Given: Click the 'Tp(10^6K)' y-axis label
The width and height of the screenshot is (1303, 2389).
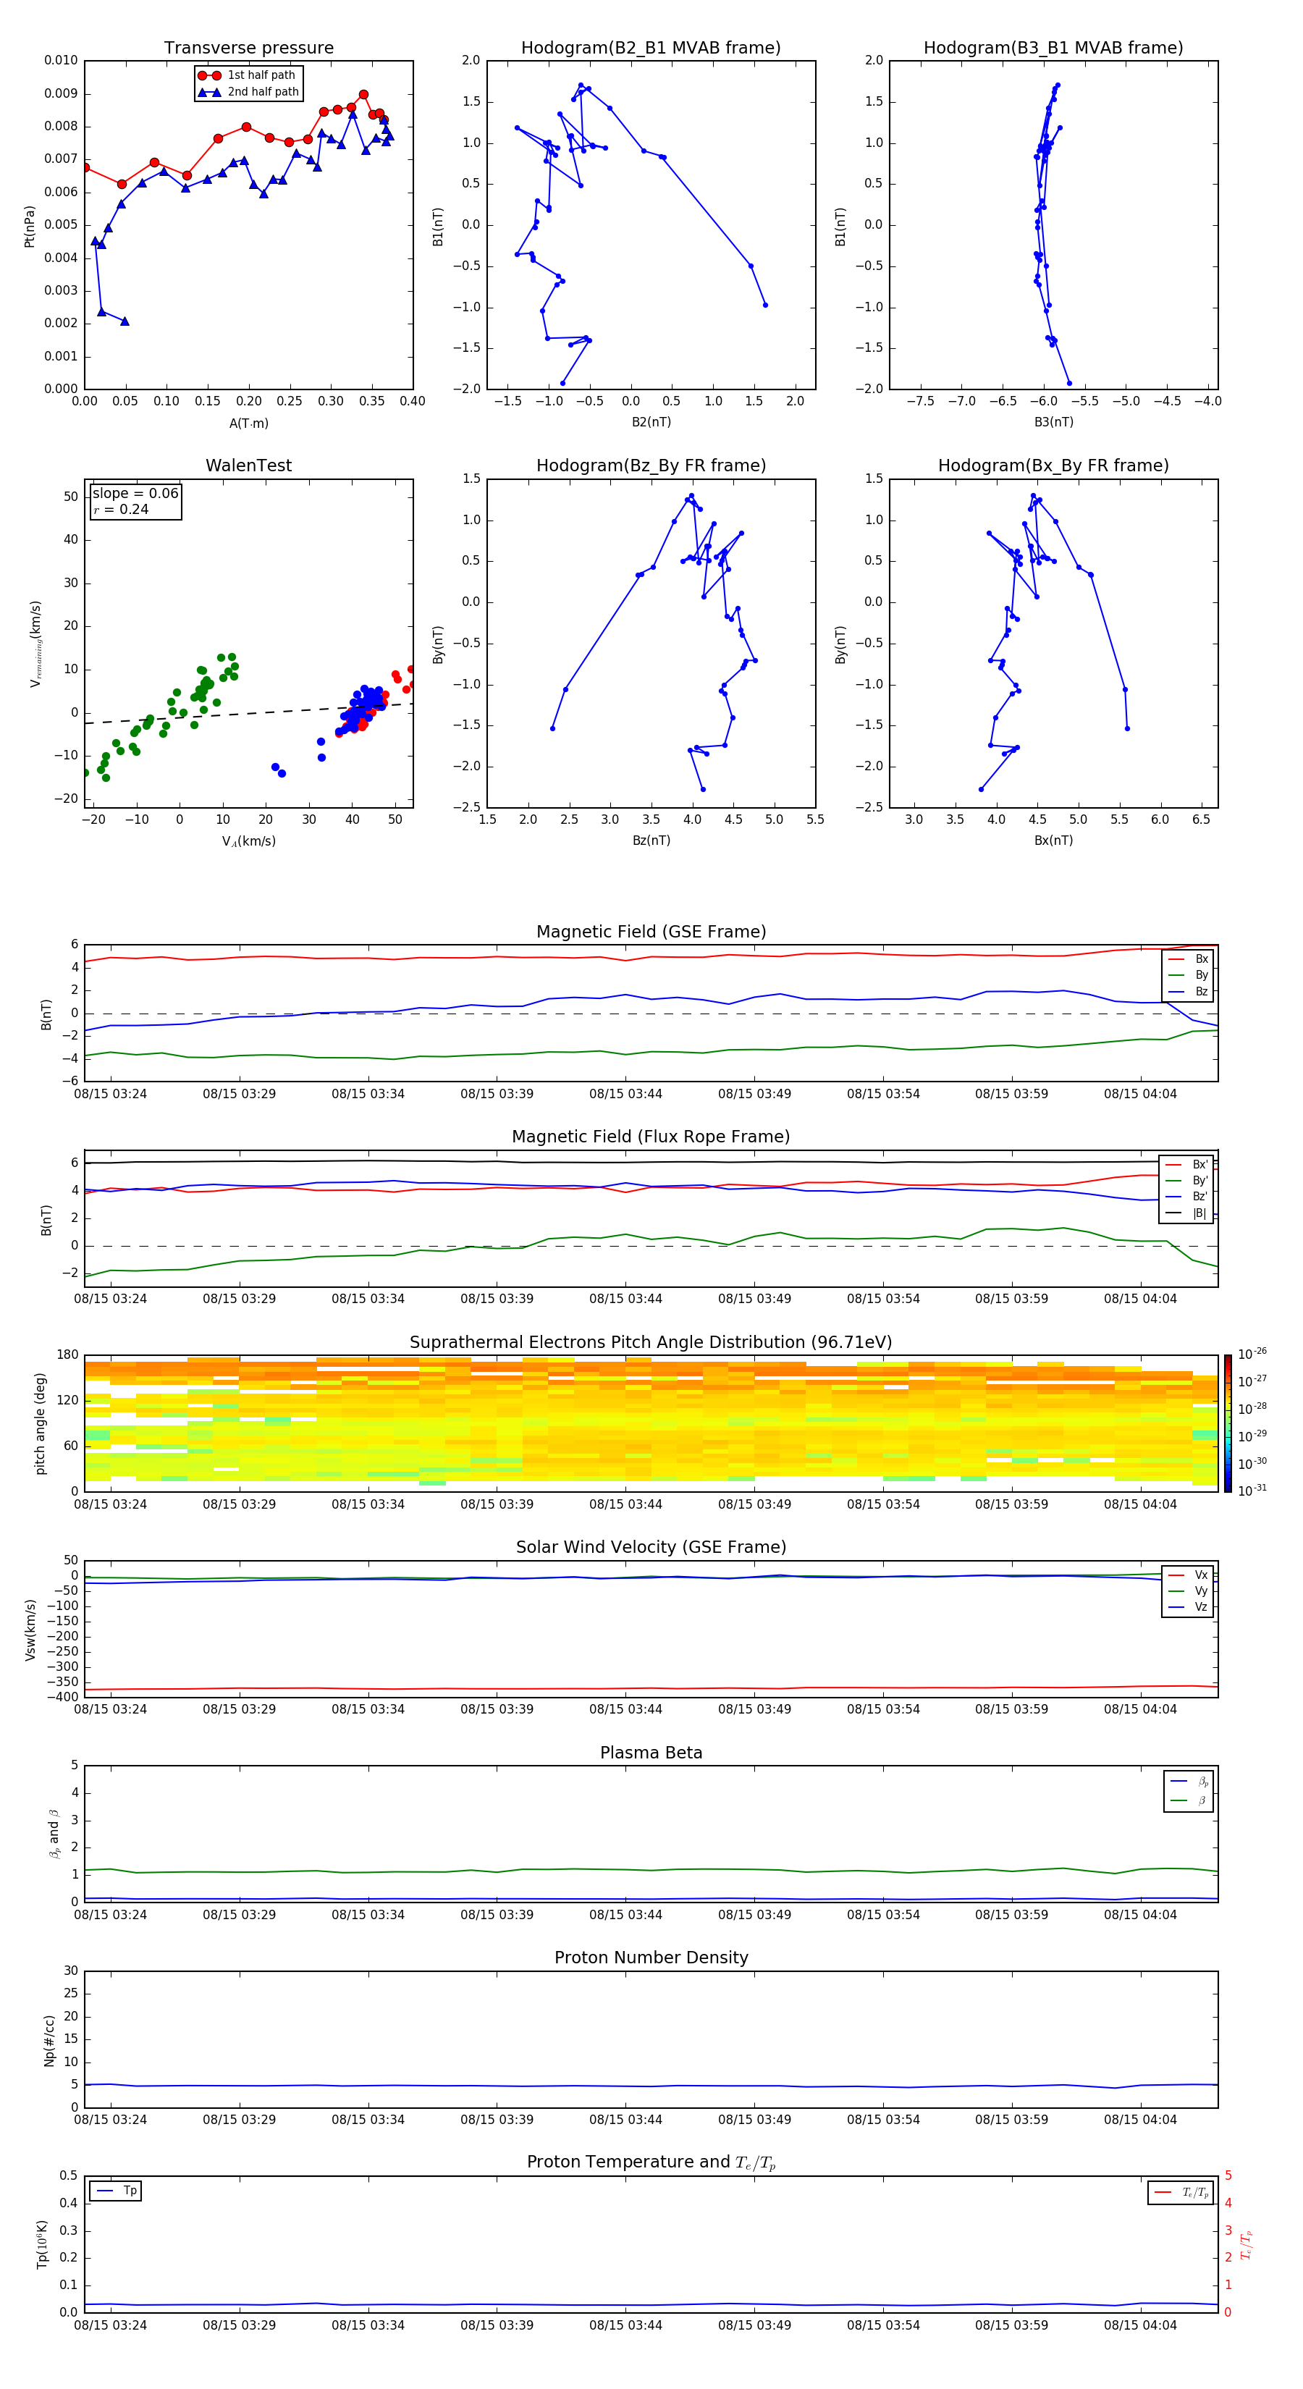Looking at the screenshot, I should [x=42, y=2244].
